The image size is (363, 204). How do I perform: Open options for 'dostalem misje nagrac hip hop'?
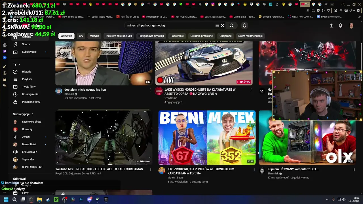tap(151, 90)
